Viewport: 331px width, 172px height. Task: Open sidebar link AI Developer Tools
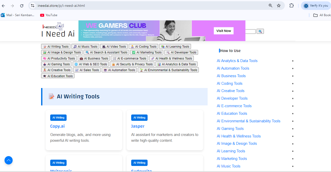(232, 98)
